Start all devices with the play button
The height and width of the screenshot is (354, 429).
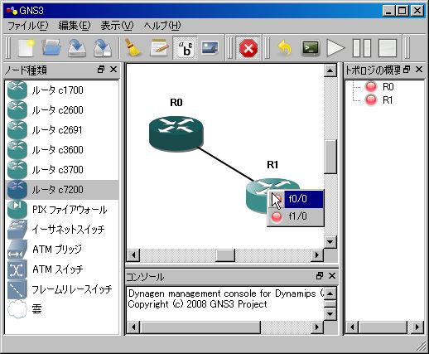click(335, 48)
